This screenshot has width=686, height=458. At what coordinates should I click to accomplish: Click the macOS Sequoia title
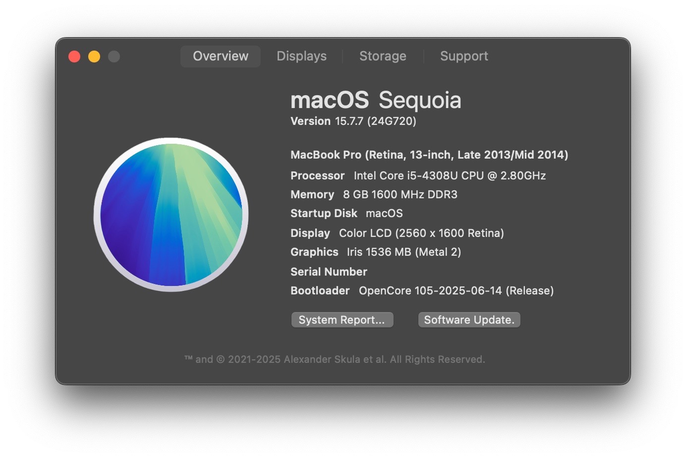[x=376, y=100]
